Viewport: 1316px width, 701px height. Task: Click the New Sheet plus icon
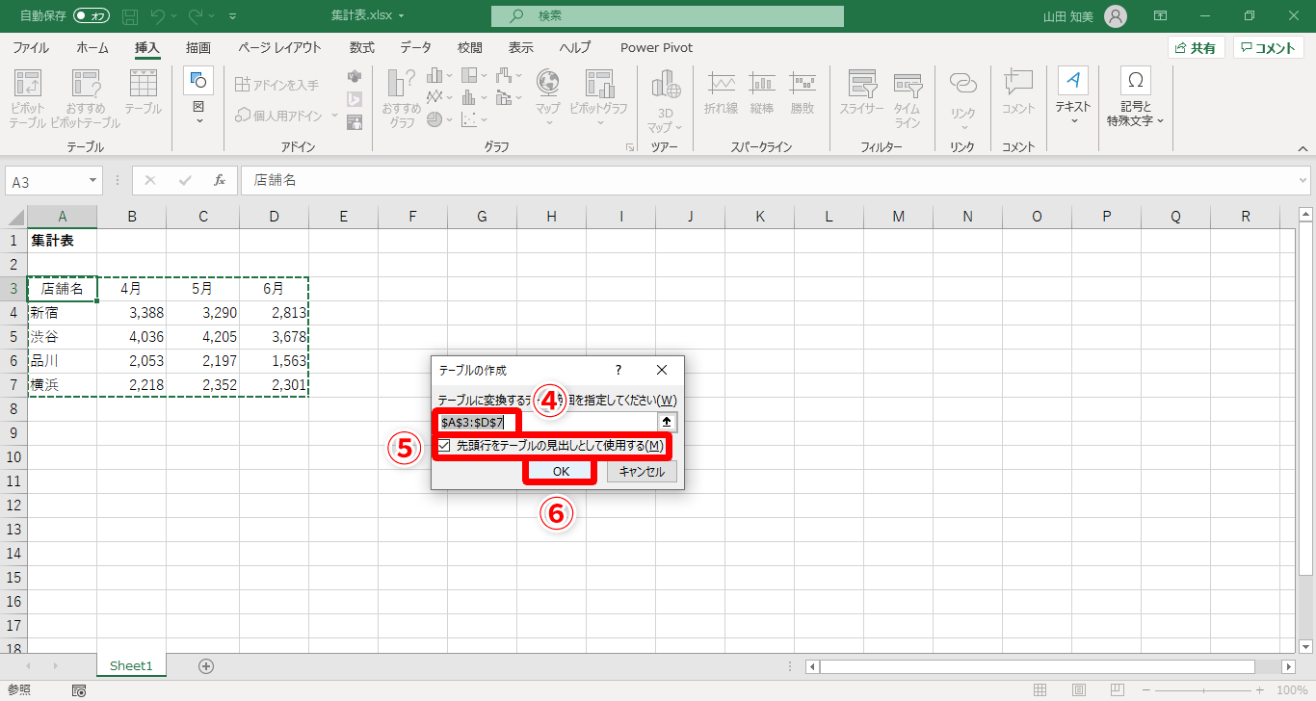pyautogui.click(x=205, y=666)
